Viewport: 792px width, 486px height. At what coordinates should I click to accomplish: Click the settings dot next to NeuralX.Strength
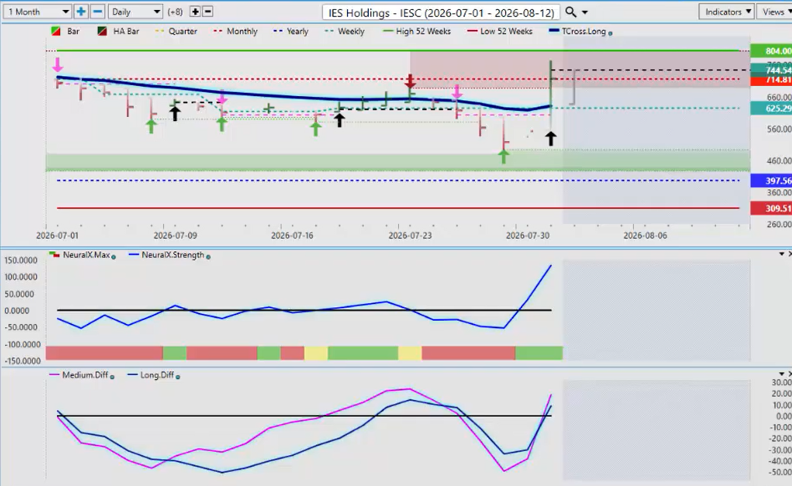pyautogui.click(x=208, y=257)
